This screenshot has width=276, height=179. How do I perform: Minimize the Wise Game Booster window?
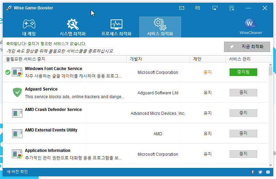(x=248, y=8)
